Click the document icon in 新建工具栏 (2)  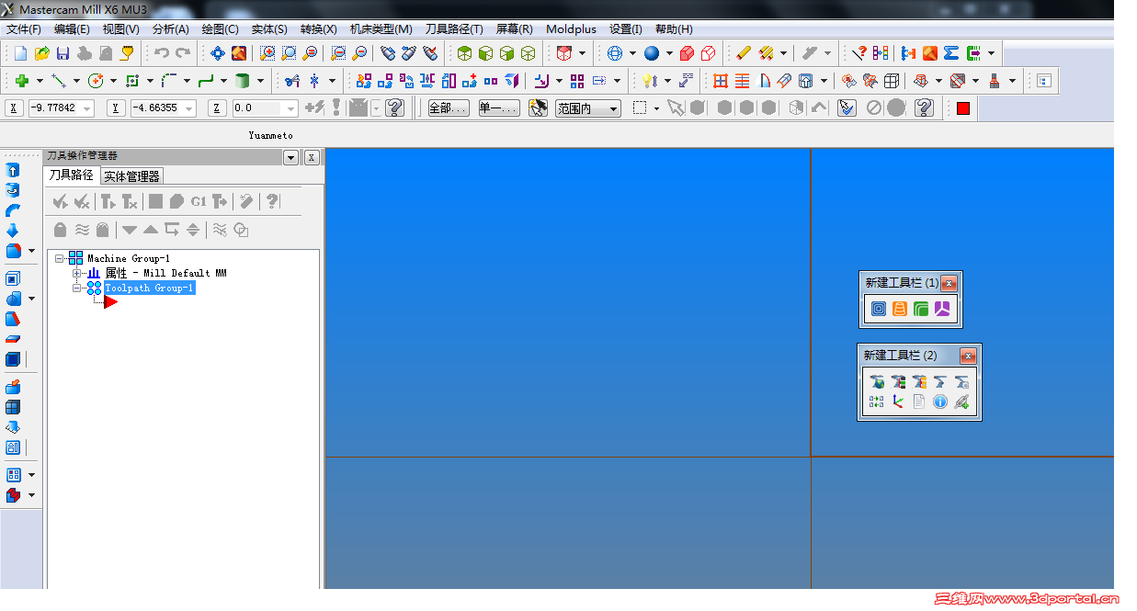coord(919,402)
